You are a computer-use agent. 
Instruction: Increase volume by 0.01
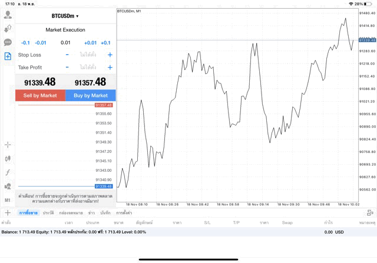click(90, 43)
